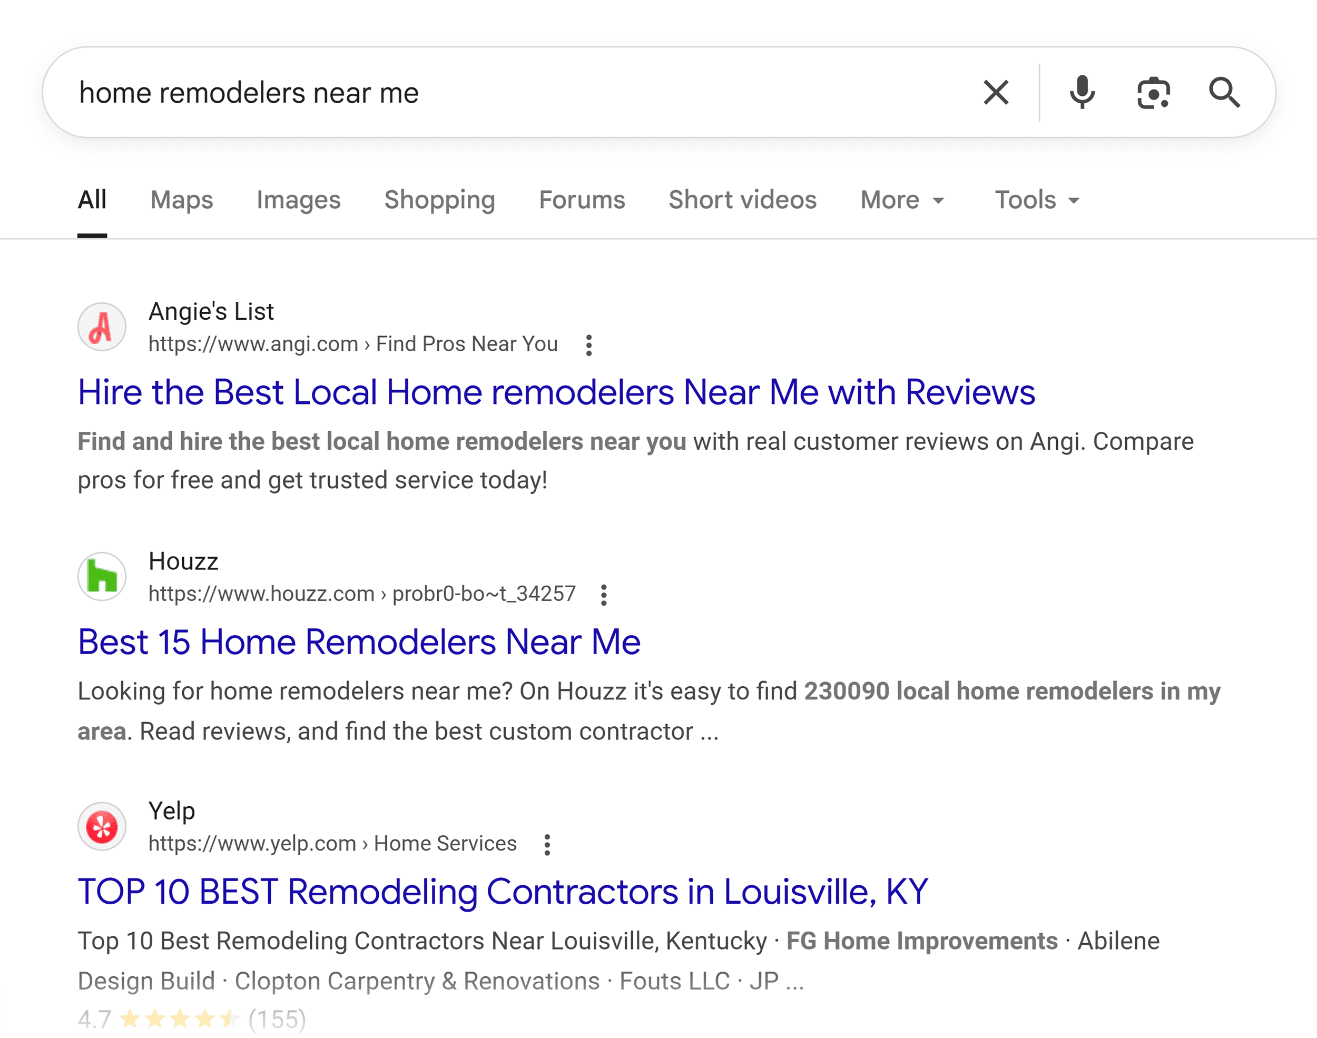Start voice search with microphone icon
The width and height of the screenshot is (1317, 1038).
[x=1082, y=93]
